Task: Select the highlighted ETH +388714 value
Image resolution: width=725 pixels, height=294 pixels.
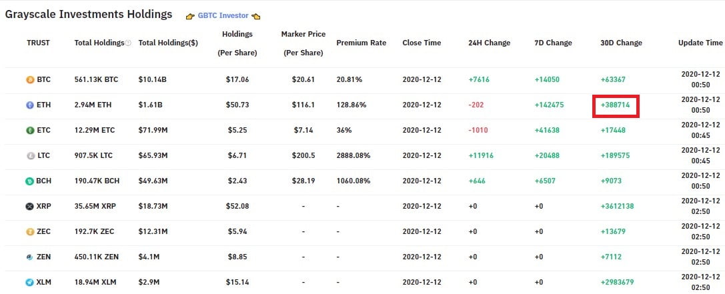Action: 616,105
